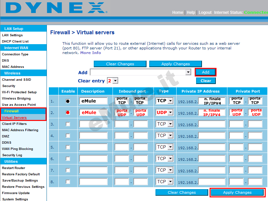Open Client IP Filters
268x201 pixels.
pos(14,124)
